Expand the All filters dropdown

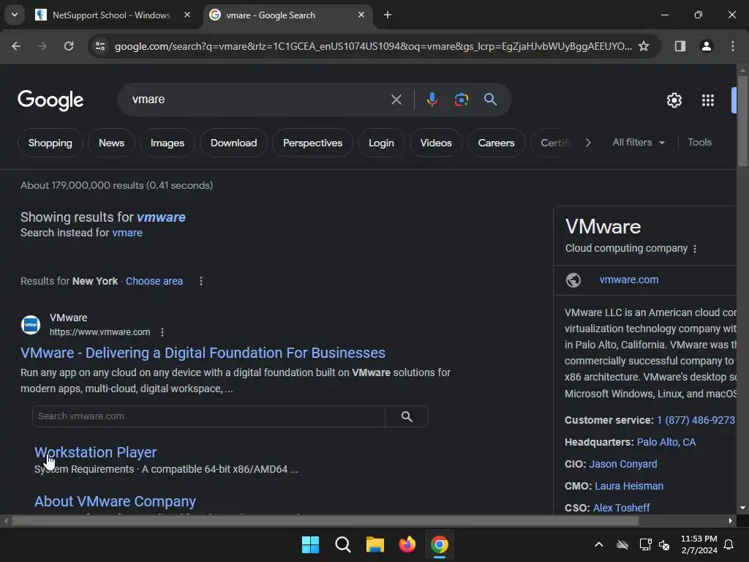tap(638, 143)
